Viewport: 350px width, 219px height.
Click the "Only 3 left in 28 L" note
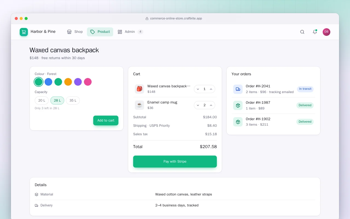point(47,108)
